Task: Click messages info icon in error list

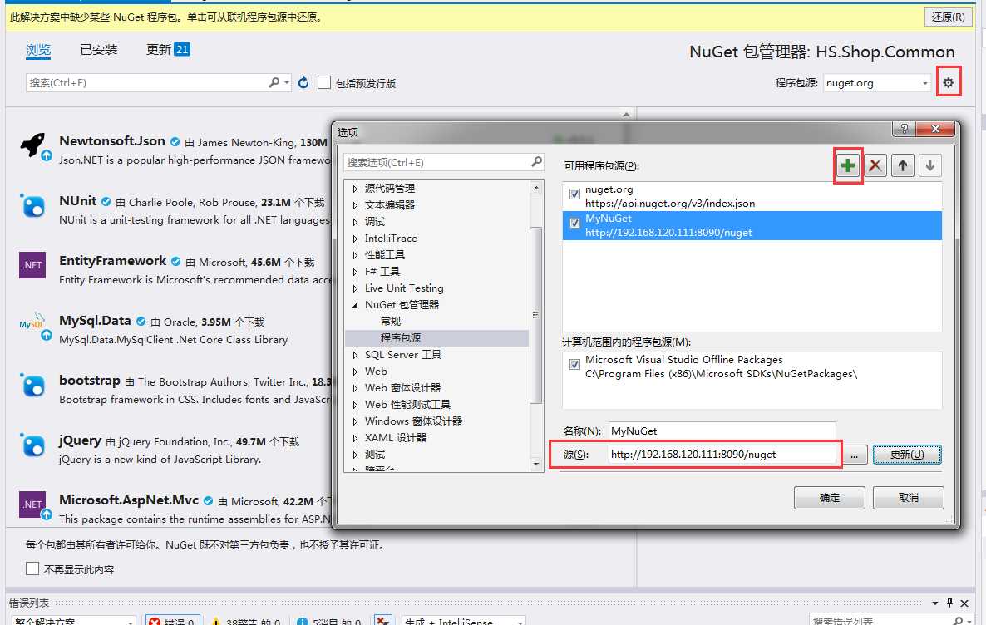Action: tap(303, 622)
